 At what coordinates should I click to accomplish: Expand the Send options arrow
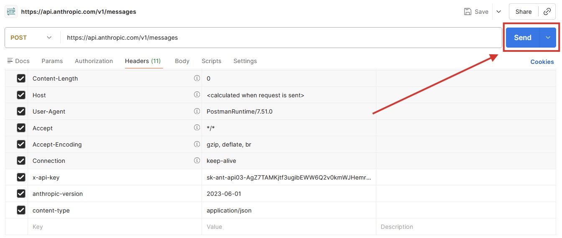[x=548, y=38]
